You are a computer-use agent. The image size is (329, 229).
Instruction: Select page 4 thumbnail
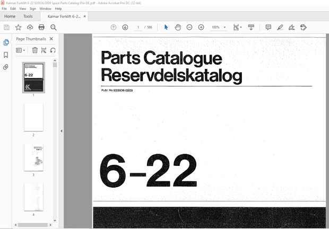coord(33,197)
